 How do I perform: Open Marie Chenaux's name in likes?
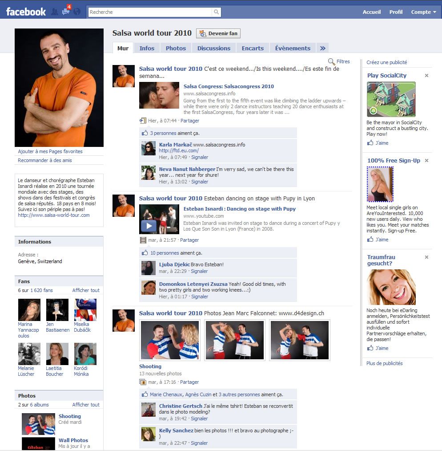(x=166, y=394)
